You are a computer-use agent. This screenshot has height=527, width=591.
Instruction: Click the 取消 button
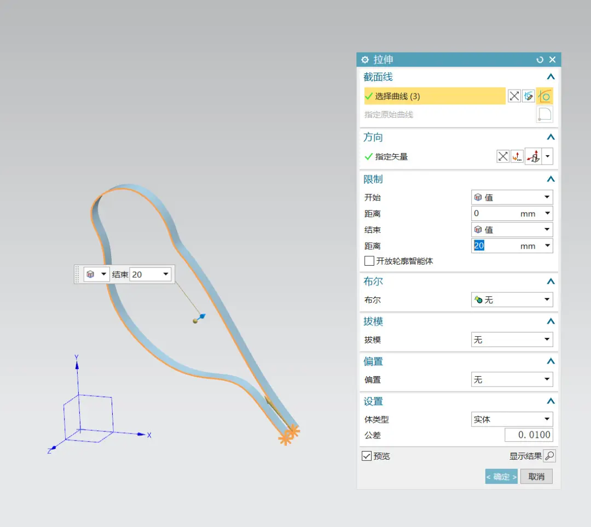coord(536,477)
